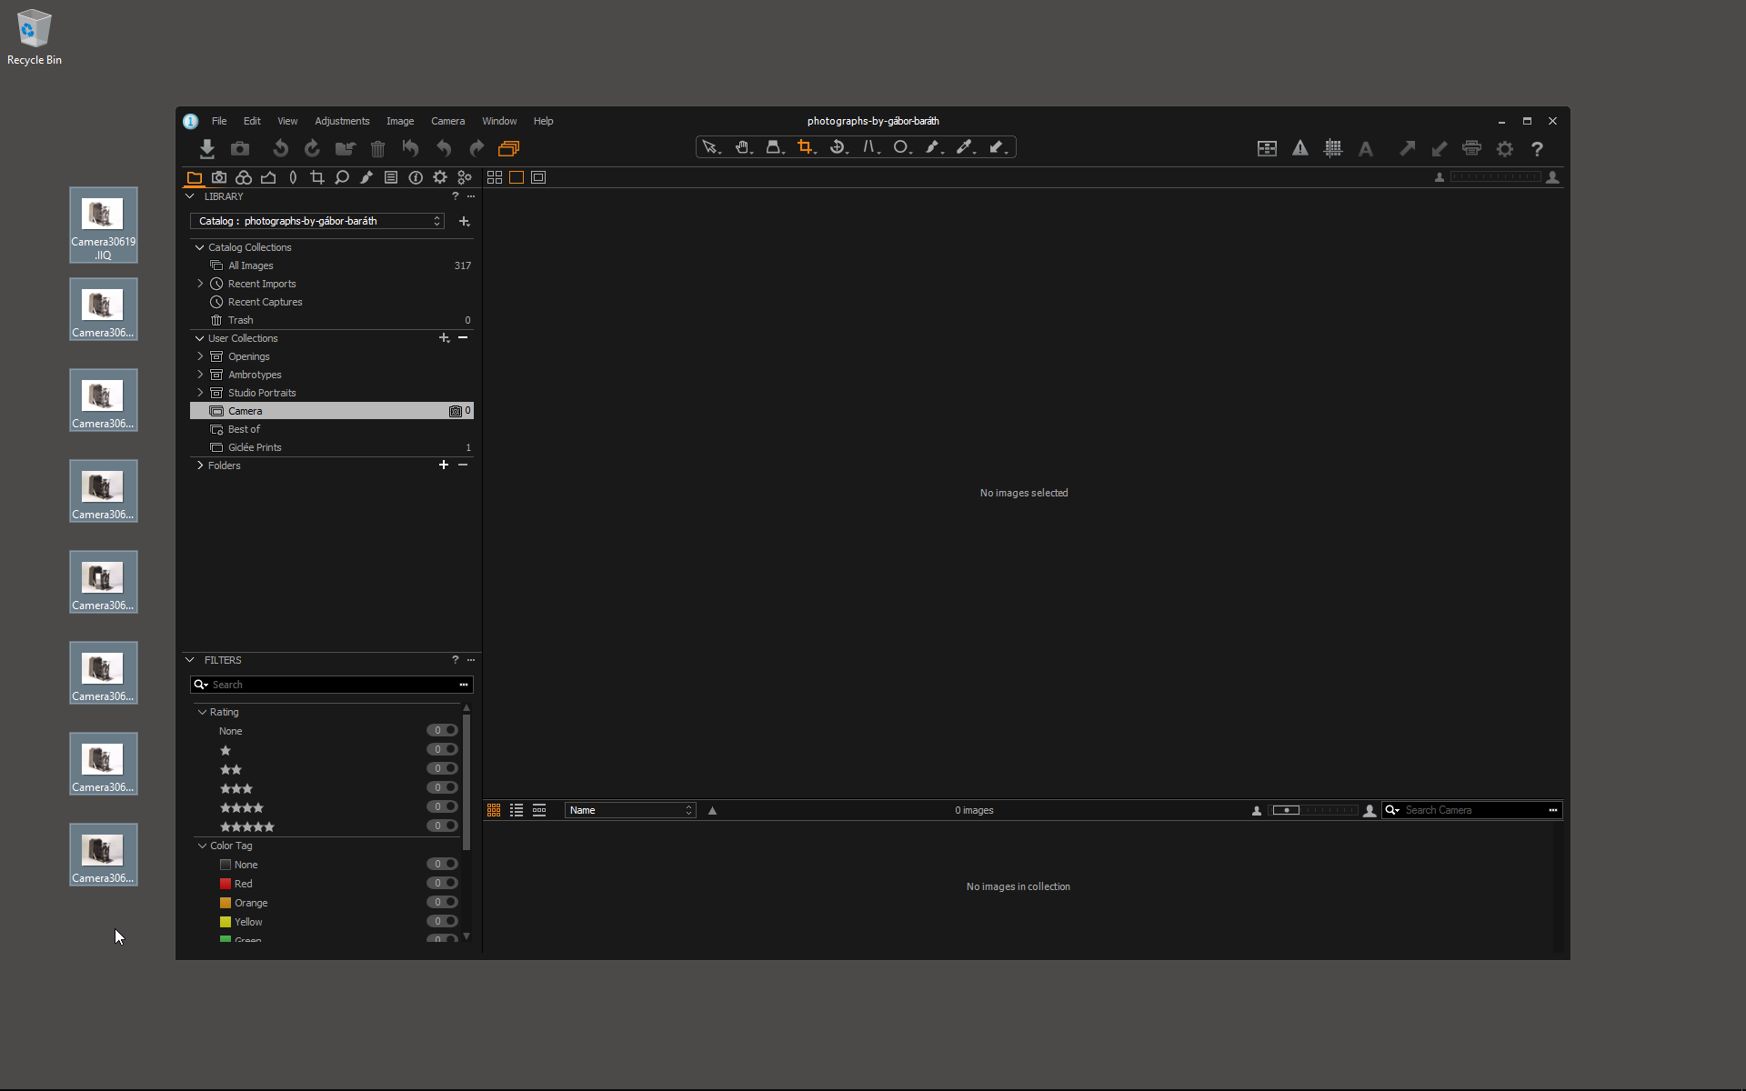This screenshot has height=1091, width=1746.
Task: Add a new user collection with plus button
Action: click(x=444, y=338)
